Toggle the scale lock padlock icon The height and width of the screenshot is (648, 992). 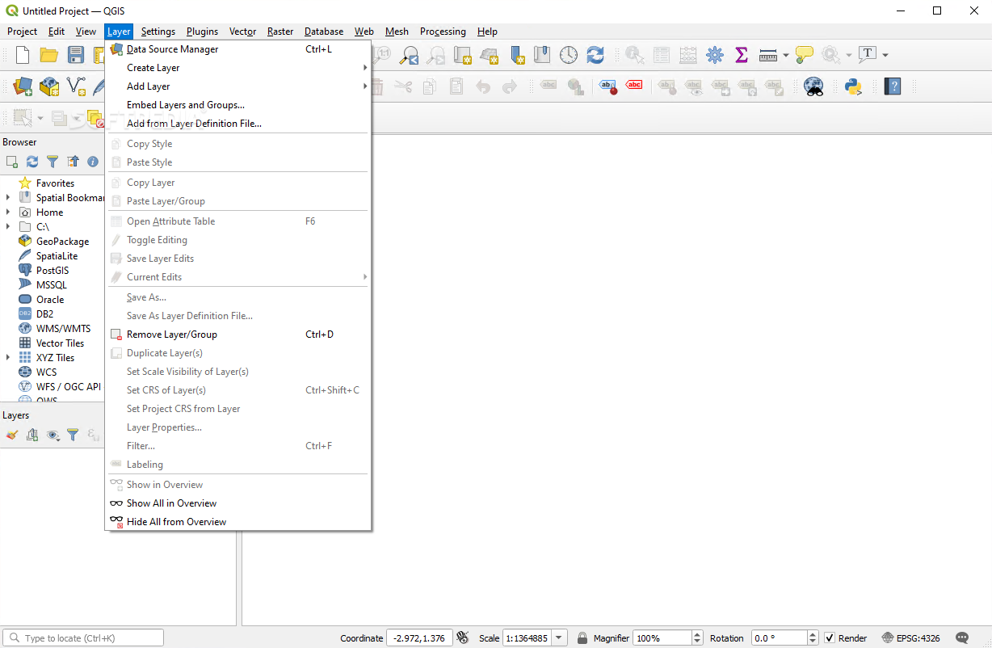[x=582, y=637]
